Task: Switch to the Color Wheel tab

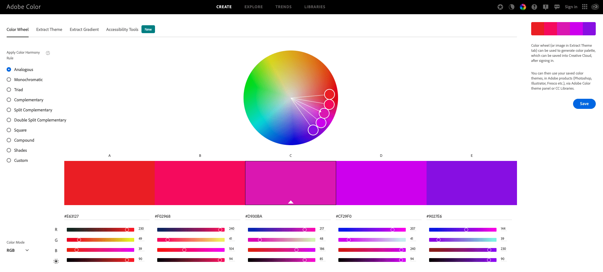Action: point(18,29)
